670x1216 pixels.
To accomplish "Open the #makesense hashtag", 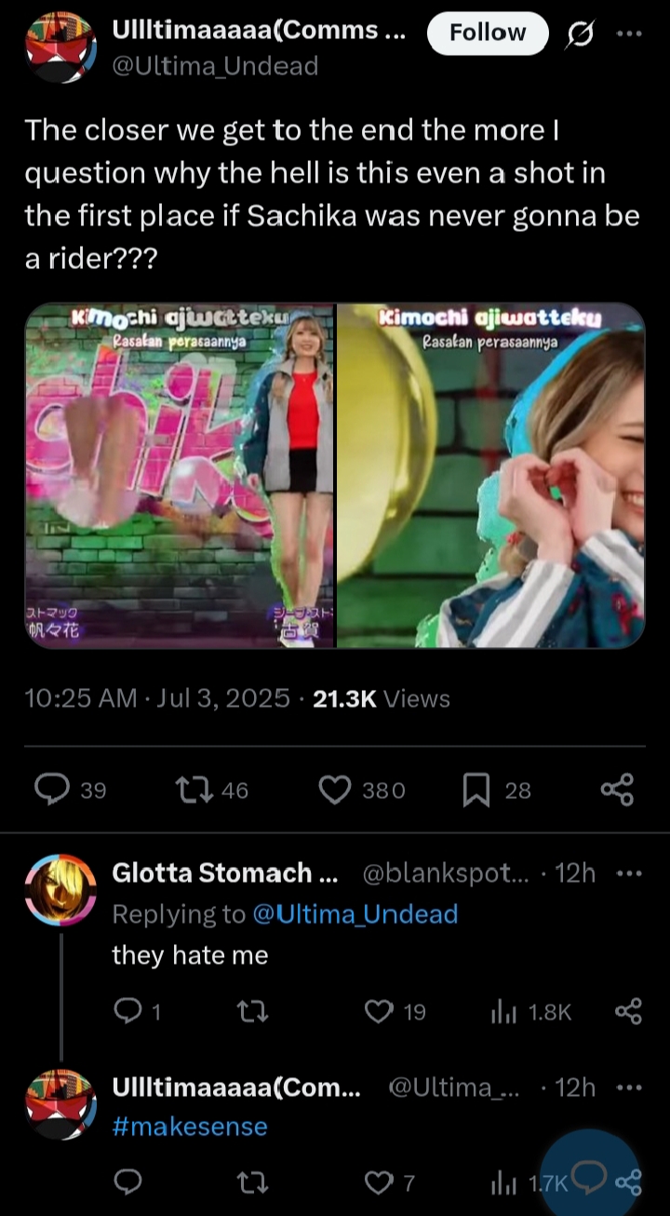I will point(190,1127).
